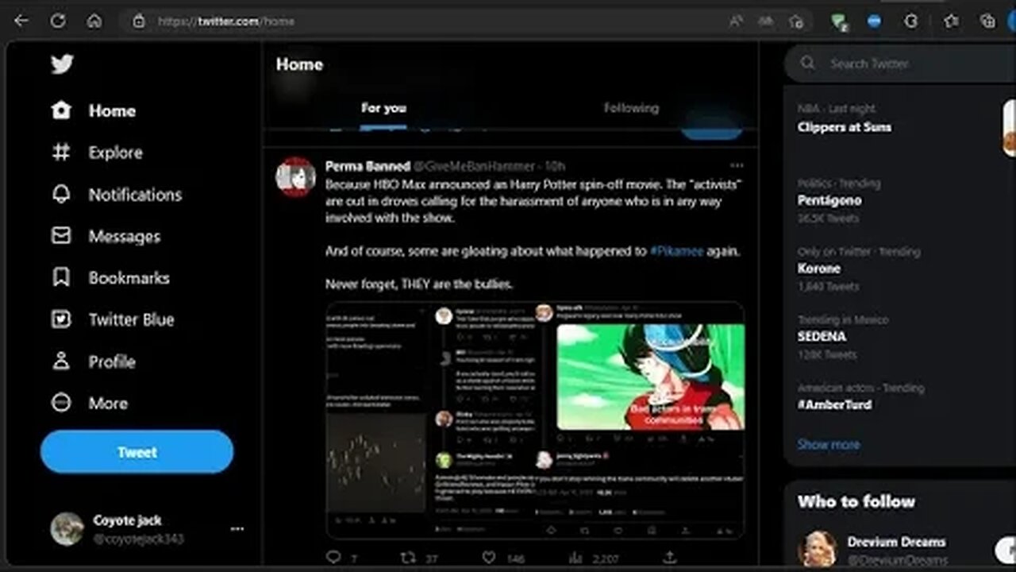Click the read aloud icon in address bar
The height and width of the screenshot is (572, 1016).
(735, 21)
